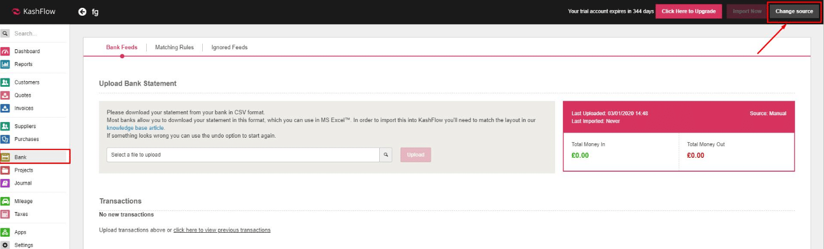This screenshot has height=249, width=824.
Task: Select the Customers icon
Action: pyautogui.click(x=6, y=82)
